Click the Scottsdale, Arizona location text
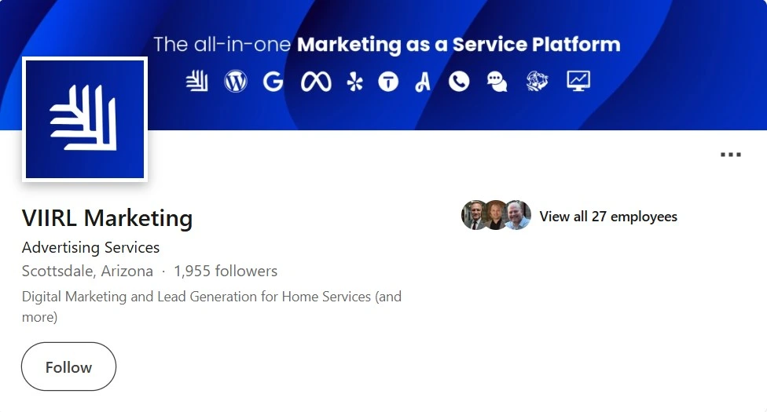 tap(87, 271)
